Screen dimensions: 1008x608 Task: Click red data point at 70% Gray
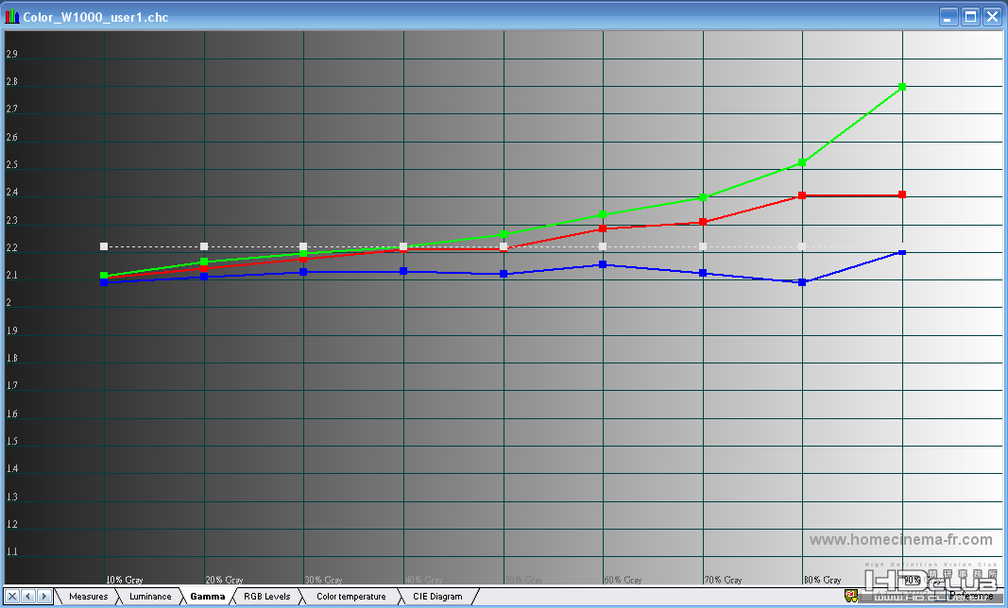pyautogui.click(x=703, y=222)
